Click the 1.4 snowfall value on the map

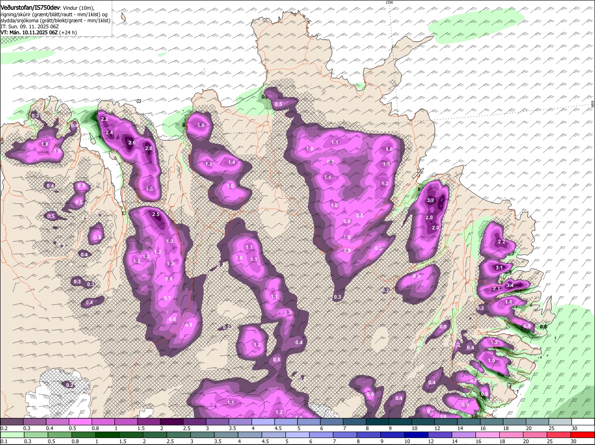click(x=231, y=163)
